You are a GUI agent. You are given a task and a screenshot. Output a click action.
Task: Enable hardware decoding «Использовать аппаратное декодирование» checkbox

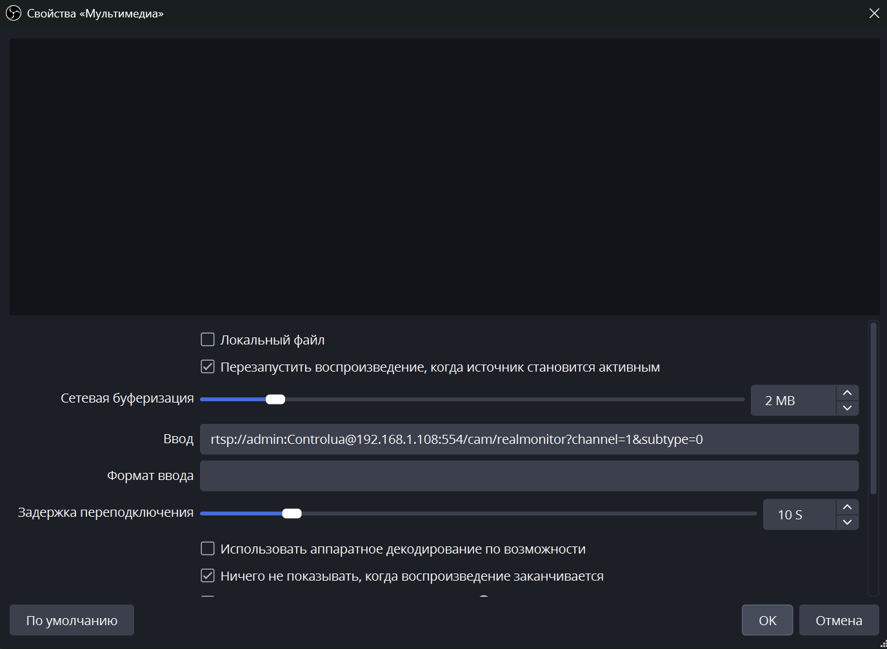point(208,548)
